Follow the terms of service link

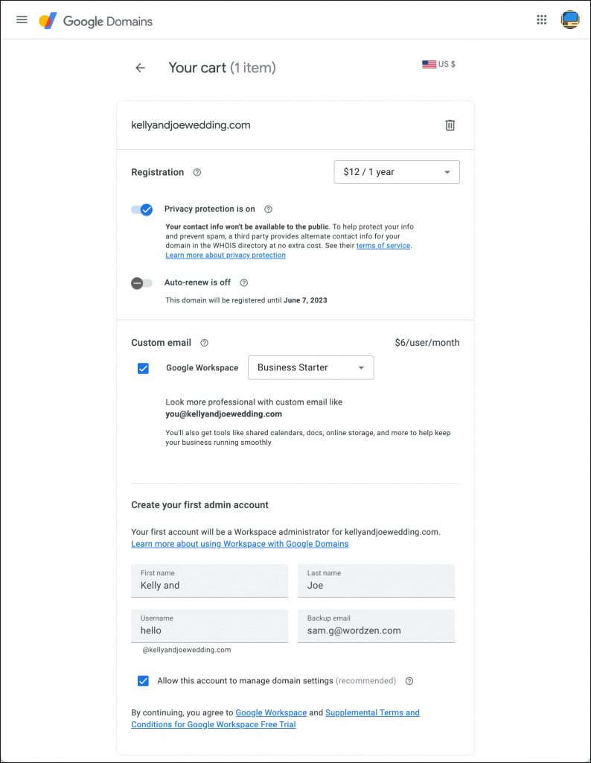pos(383,246)
